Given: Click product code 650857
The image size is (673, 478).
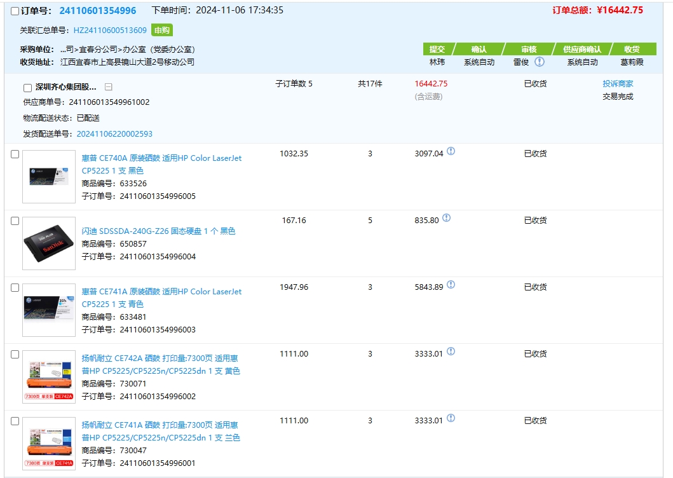Looking at the screenshot, I should (133, 244).
